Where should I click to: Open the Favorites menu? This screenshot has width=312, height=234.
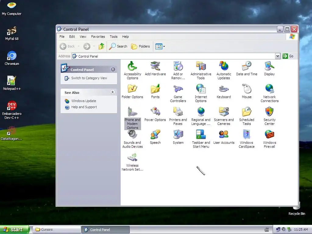point(98,37)
